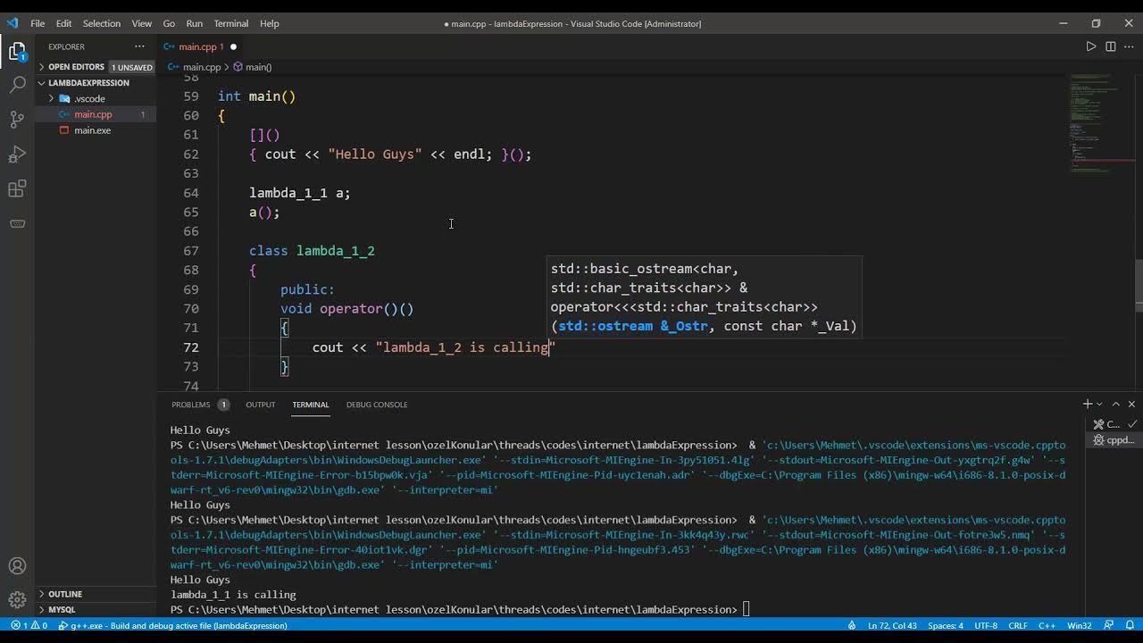The width and height of the screenshot is (1143, 643).
Task: Click the feedback icon in status bar
Action: [1108, 626]
